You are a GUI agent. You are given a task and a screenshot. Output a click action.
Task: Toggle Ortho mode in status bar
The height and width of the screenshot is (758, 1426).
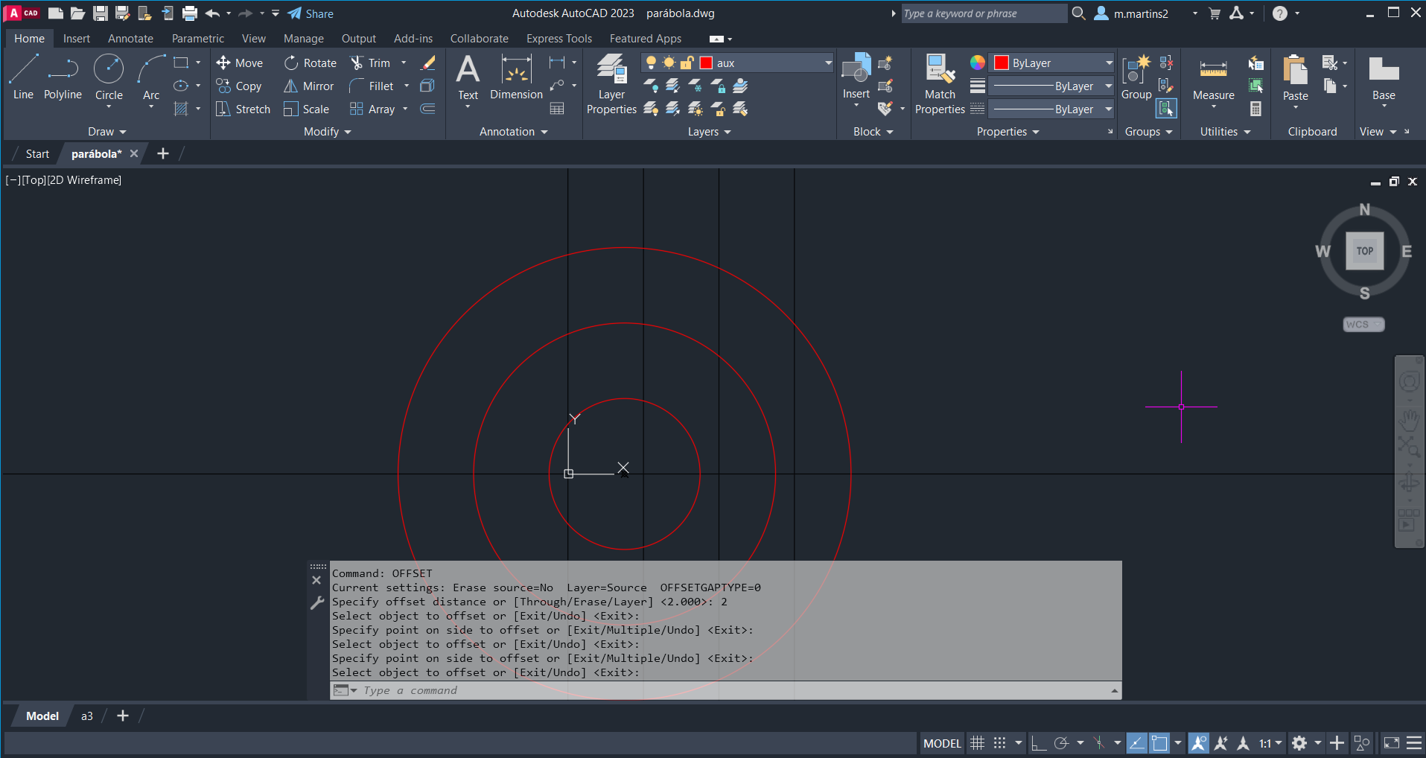click(1038, 743)
